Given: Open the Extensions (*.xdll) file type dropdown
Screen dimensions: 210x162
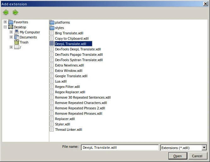Looking at the screenshot, I should click(x=204, y=148).
